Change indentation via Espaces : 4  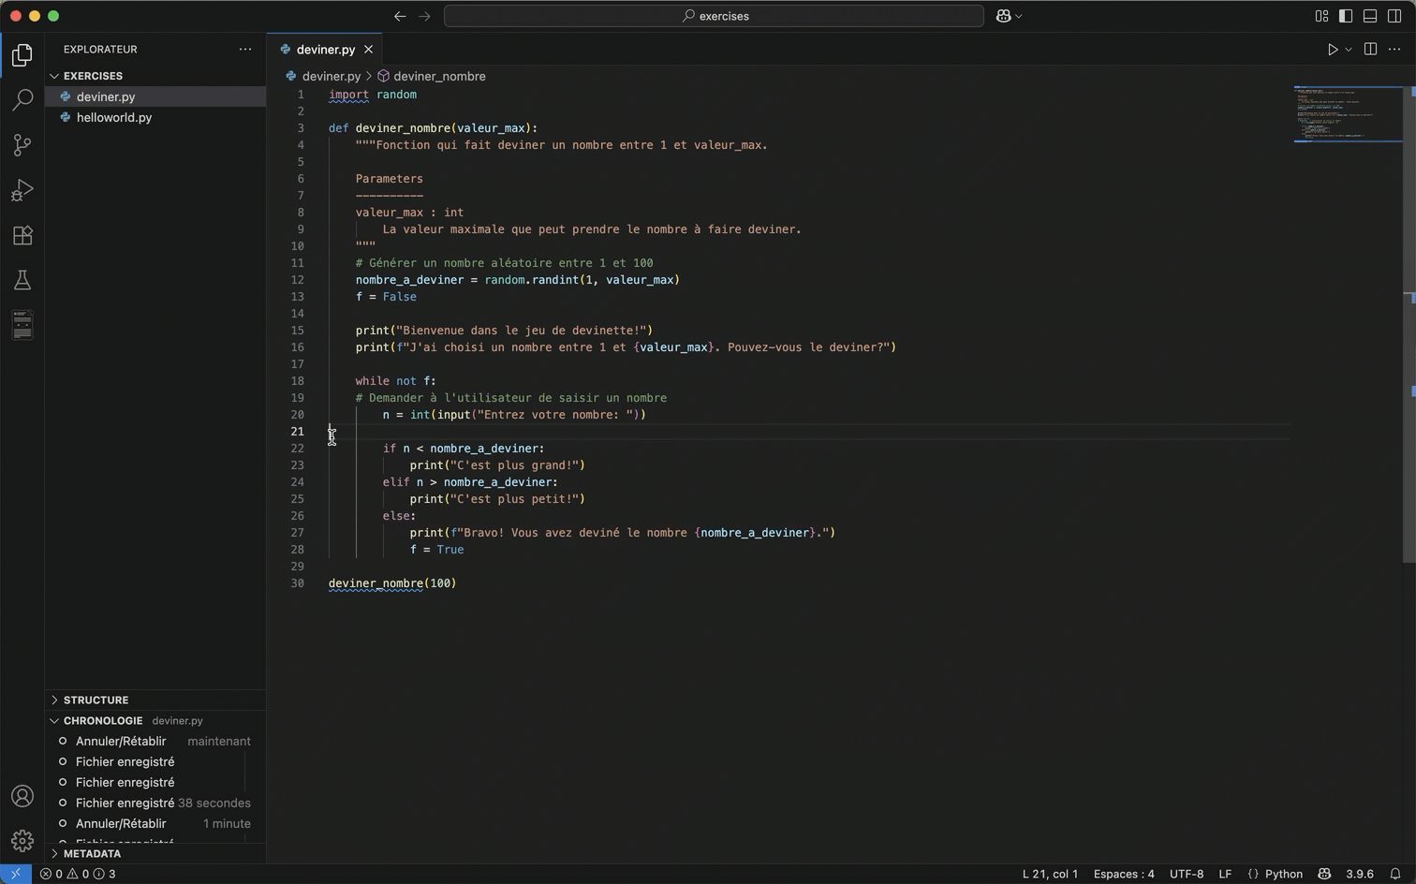[x=1124, y=874]
